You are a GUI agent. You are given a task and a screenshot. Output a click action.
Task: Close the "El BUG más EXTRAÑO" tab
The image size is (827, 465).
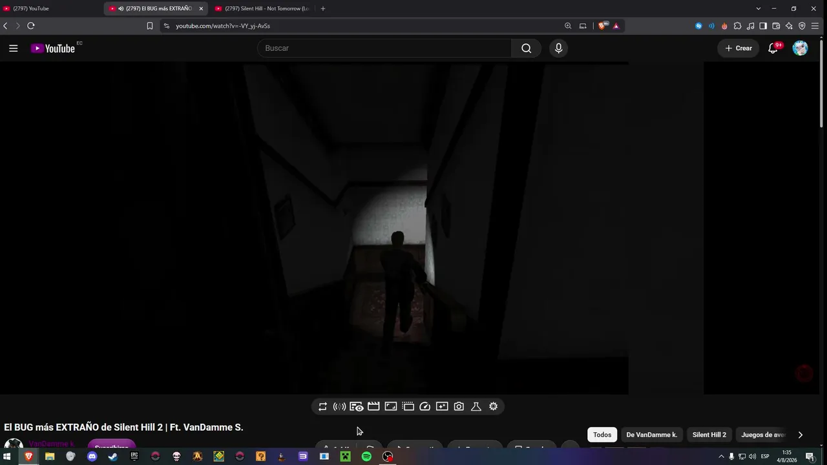(201, 8)
